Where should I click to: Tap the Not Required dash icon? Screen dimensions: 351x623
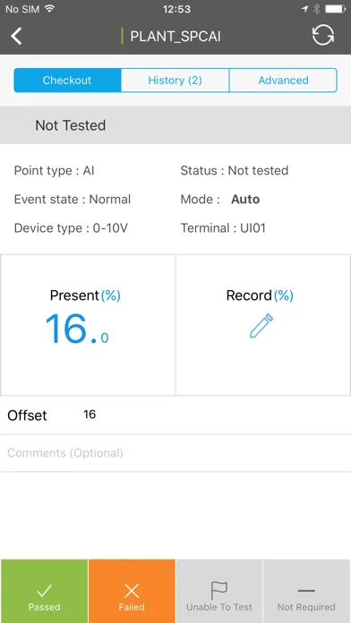click(x=306, y=591)
